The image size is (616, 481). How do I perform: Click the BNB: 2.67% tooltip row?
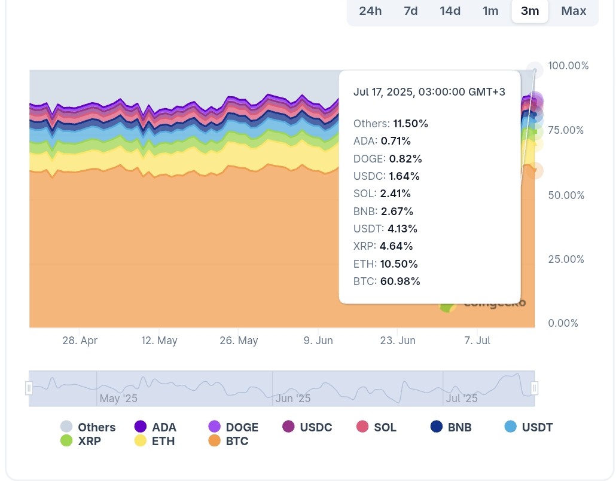click(x=383, y=212)
